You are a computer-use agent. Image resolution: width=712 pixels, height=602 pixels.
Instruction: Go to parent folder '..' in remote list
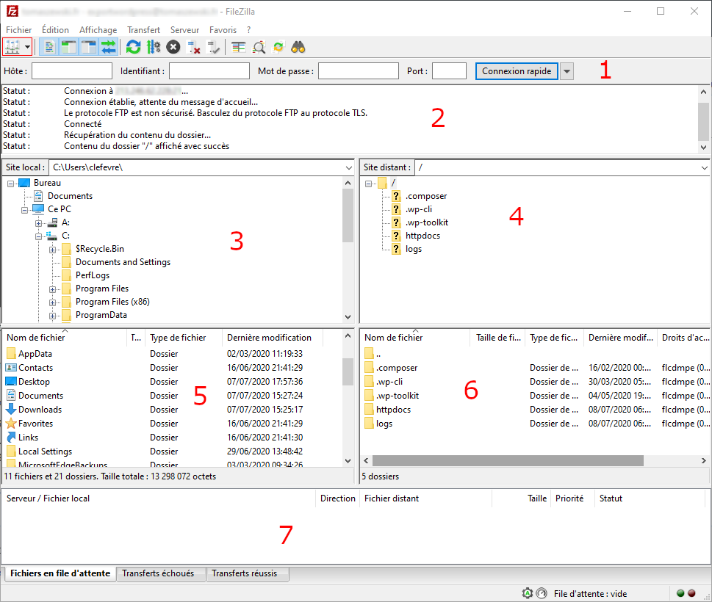coord(378,354)
